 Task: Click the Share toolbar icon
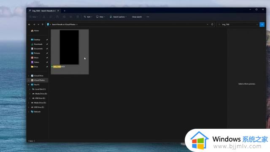pos(71,17)
